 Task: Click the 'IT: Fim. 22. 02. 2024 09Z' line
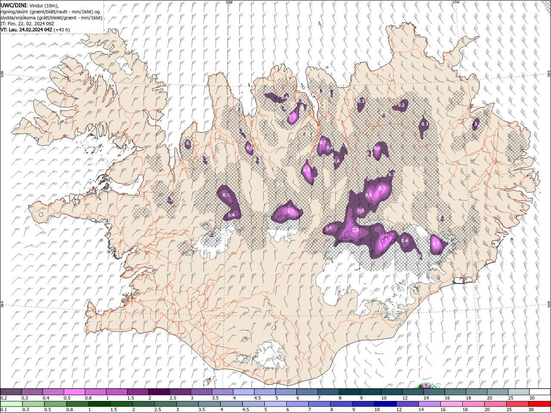(x=27, y=24)
